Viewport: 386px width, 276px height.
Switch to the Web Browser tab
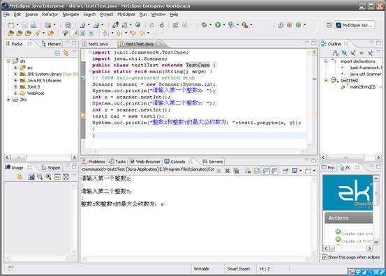145,162
